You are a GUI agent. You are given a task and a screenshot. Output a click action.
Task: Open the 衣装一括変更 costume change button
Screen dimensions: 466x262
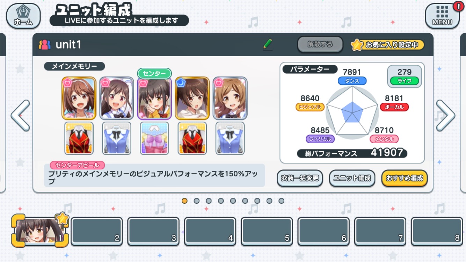[300, 178]
